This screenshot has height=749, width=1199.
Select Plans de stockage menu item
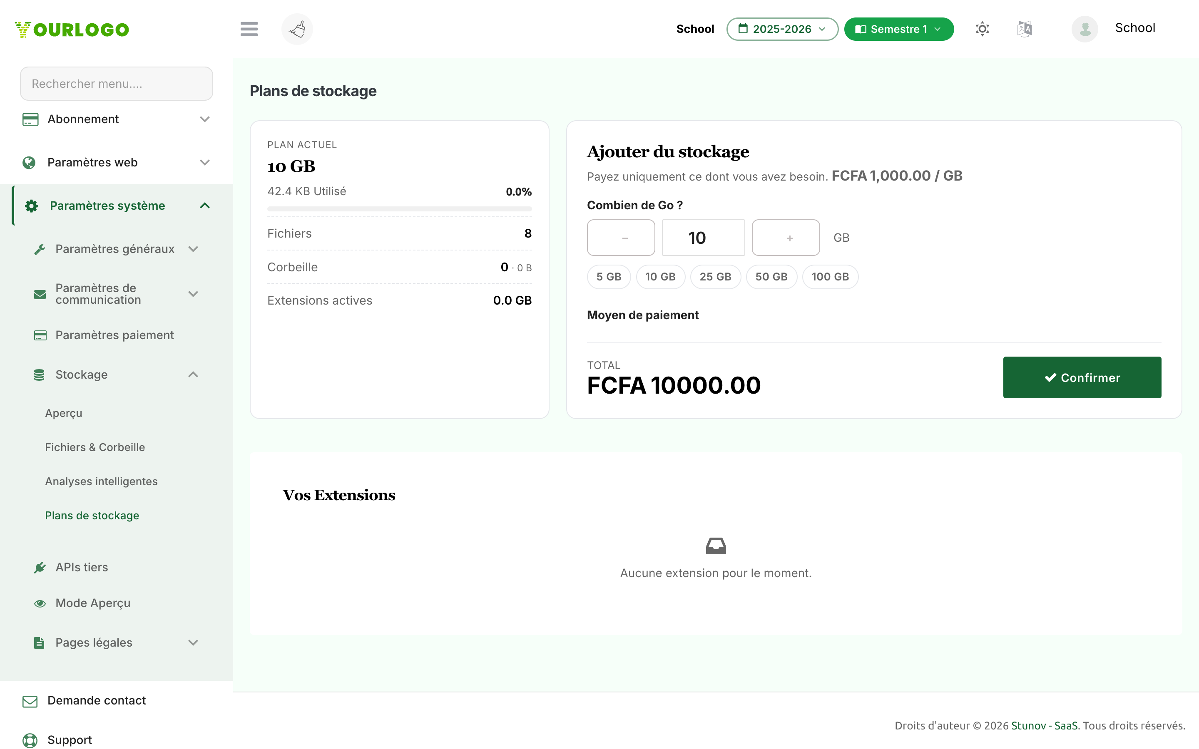92,516
